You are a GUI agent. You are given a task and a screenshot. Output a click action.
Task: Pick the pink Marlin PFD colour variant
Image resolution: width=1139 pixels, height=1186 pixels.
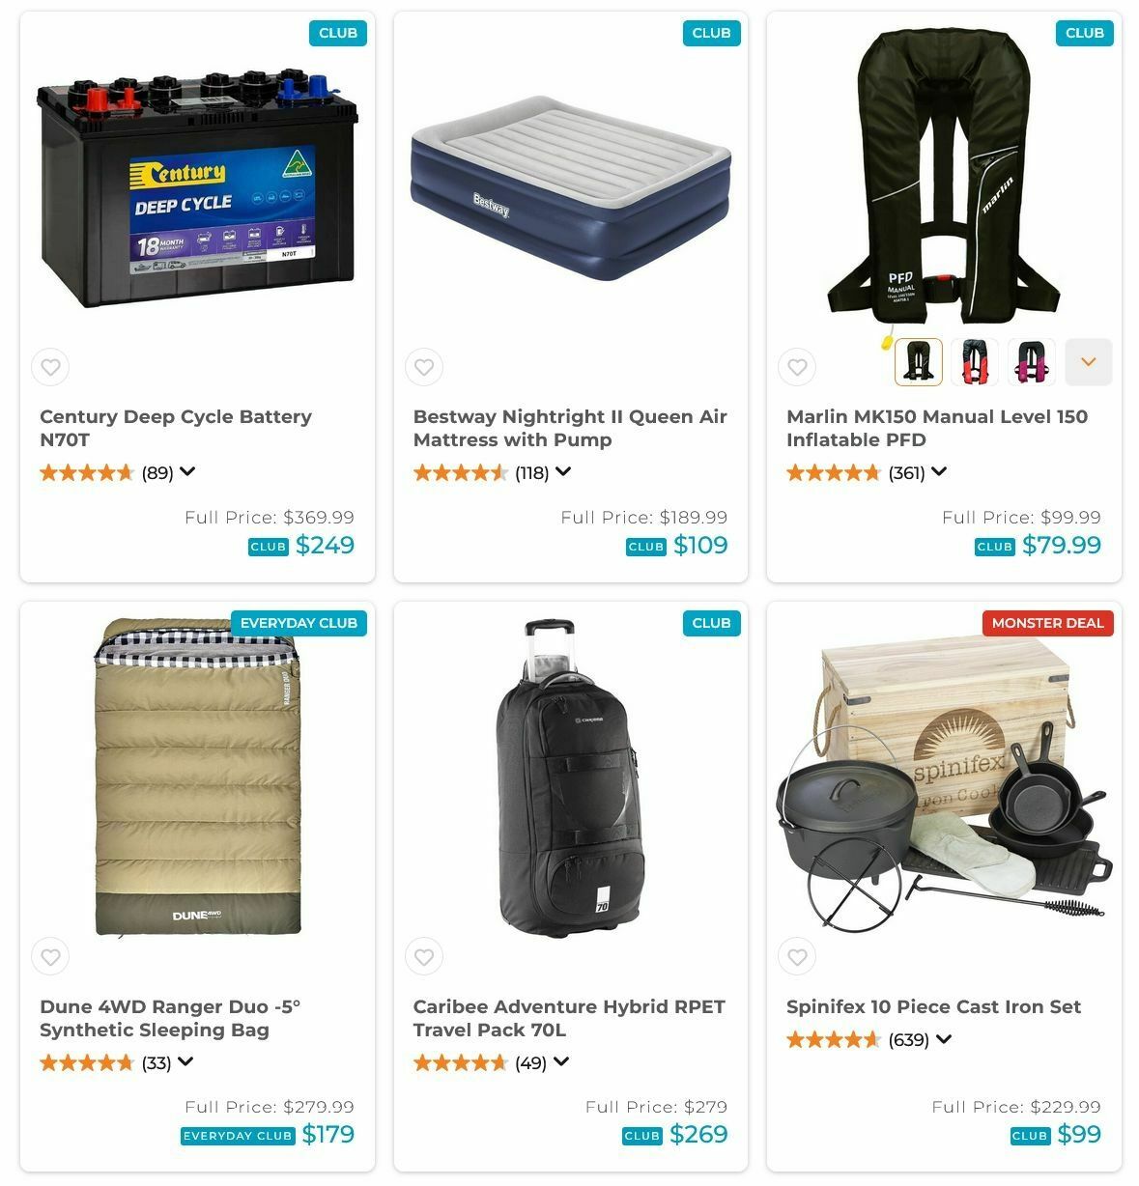point(1032,362)
